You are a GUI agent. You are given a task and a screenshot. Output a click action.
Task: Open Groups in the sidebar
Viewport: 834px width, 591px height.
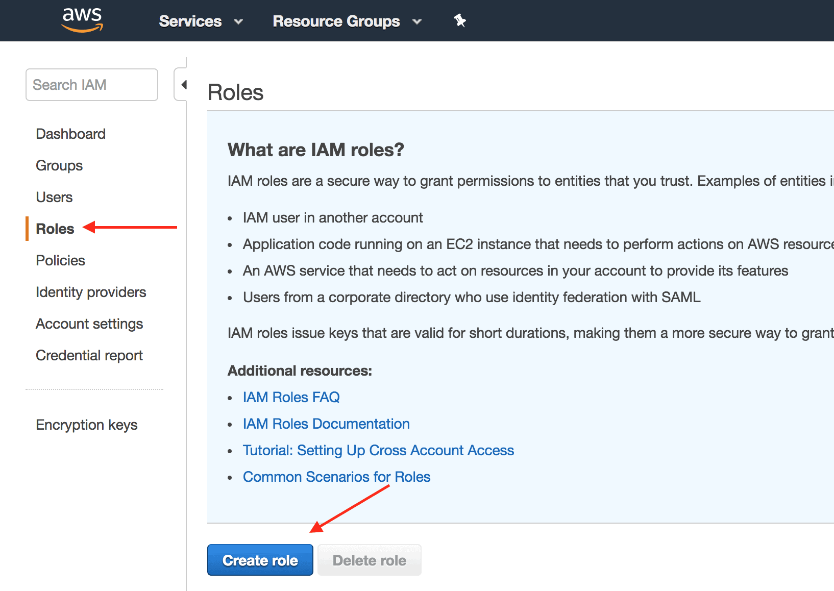(x=59, y=165)
